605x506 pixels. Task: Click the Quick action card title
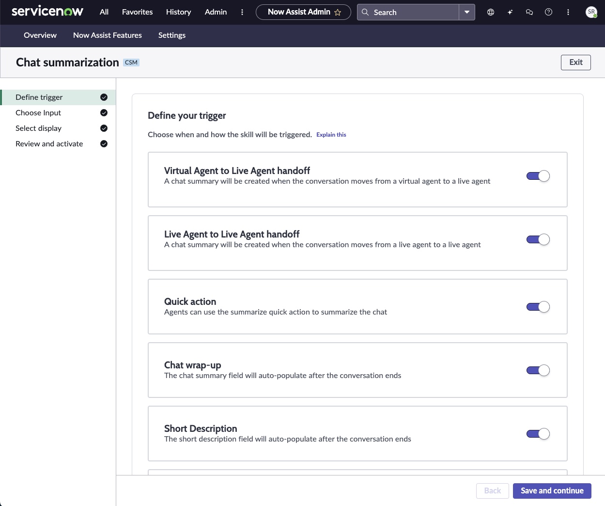[x=190, y=301]
